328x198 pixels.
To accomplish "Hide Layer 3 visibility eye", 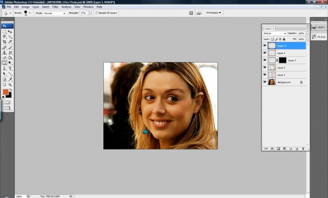I will pyautogui.click(x=265, y=60).
